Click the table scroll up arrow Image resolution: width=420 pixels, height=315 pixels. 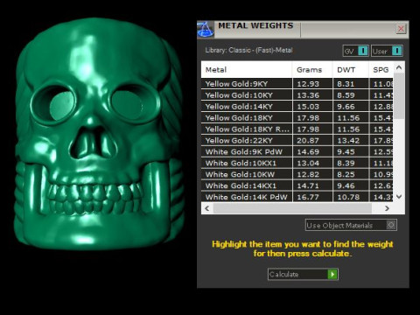coord(399,67)
